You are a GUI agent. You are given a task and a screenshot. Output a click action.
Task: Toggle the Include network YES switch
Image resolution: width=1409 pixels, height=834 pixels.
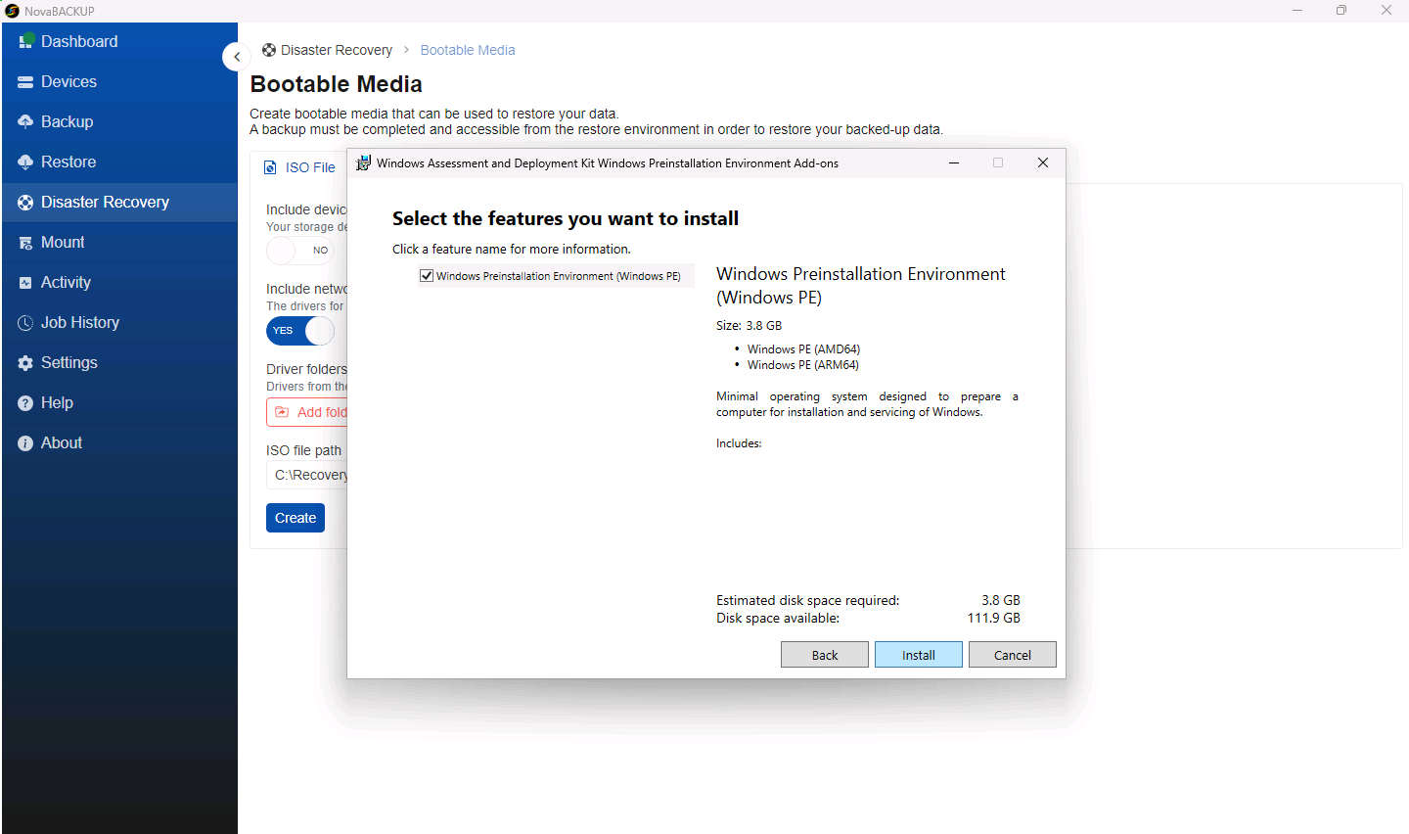tap(299, 331)
